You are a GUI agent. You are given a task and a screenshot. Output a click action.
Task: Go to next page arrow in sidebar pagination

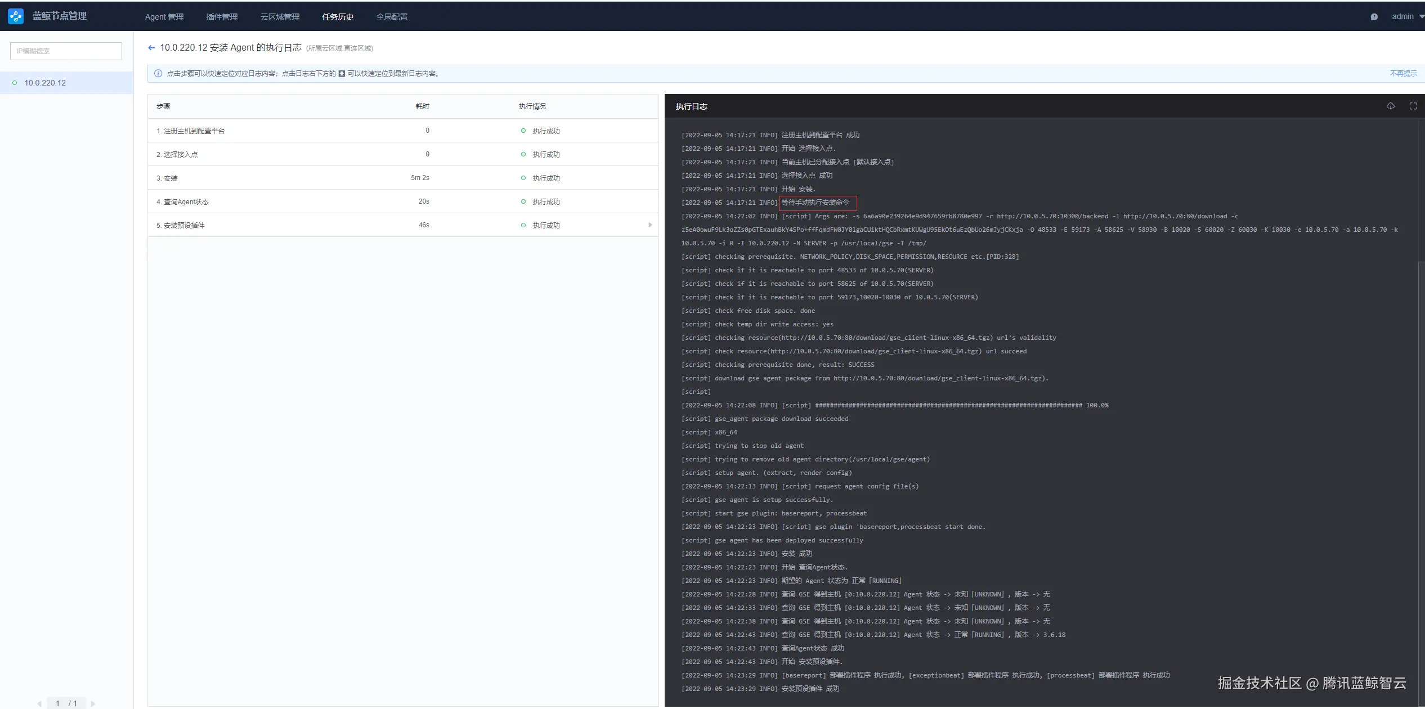point(93,703)
